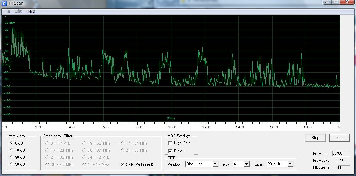Click the (MHz) unit label in the spectrum
The image size is (356, 176).
pos(171,118)
